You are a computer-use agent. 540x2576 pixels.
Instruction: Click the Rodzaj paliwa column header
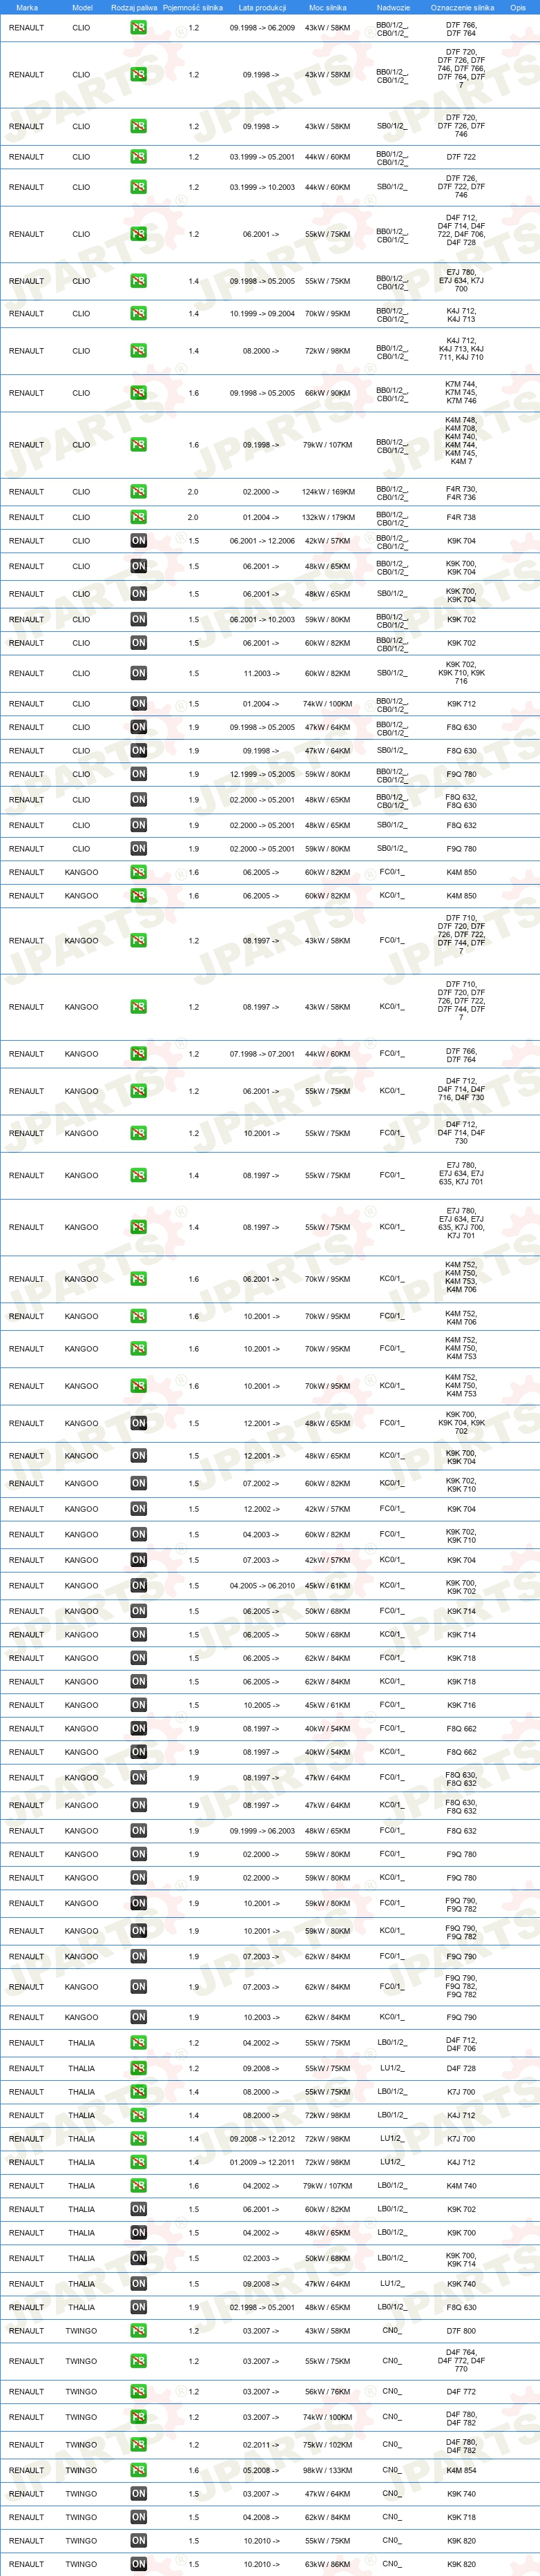point(134,7)
